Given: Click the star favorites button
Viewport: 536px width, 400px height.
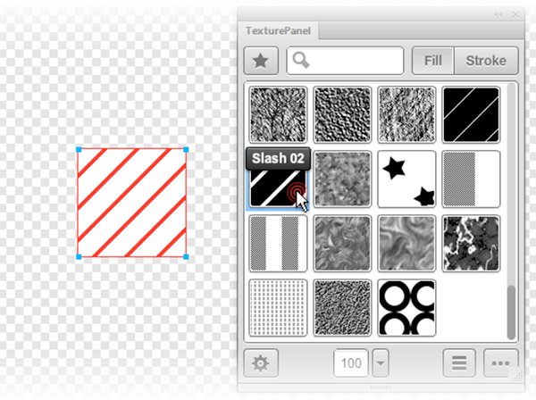Looking at the screenshot, I should point(261,61).
